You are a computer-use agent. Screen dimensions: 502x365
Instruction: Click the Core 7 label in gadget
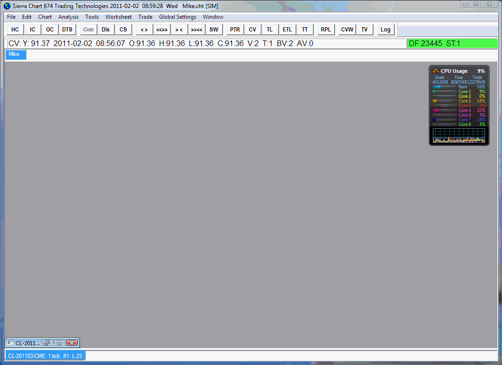coord(464,119)
